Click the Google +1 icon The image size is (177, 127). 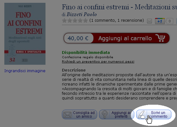point(160,21)
